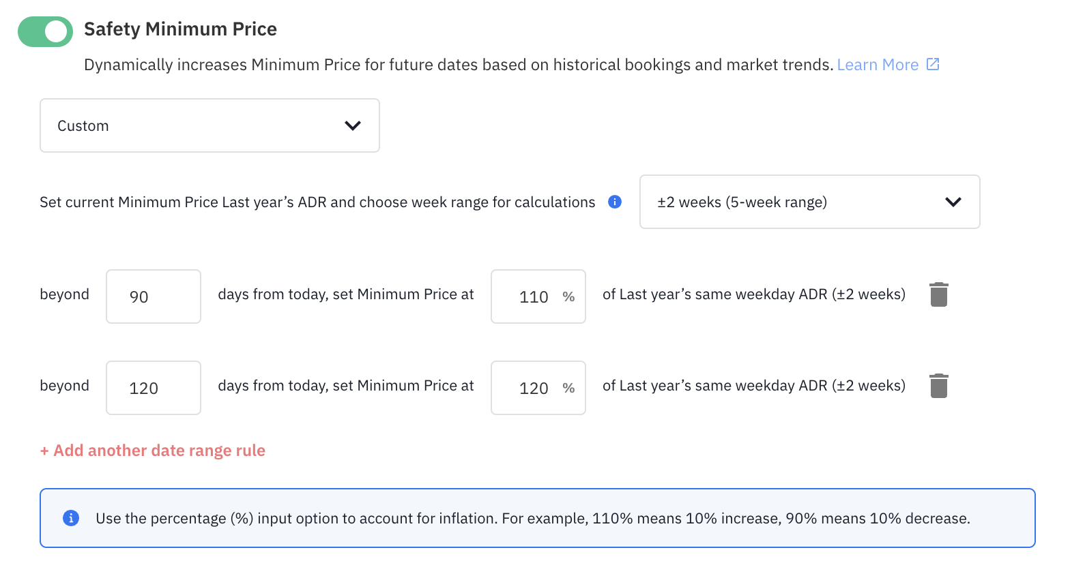Click the chevron in the week range dropdown

953,202
